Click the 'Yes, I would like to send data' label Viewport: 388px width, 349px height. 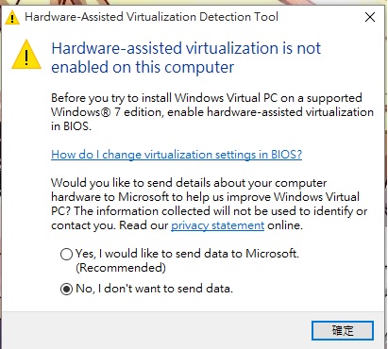click(187, 254)
